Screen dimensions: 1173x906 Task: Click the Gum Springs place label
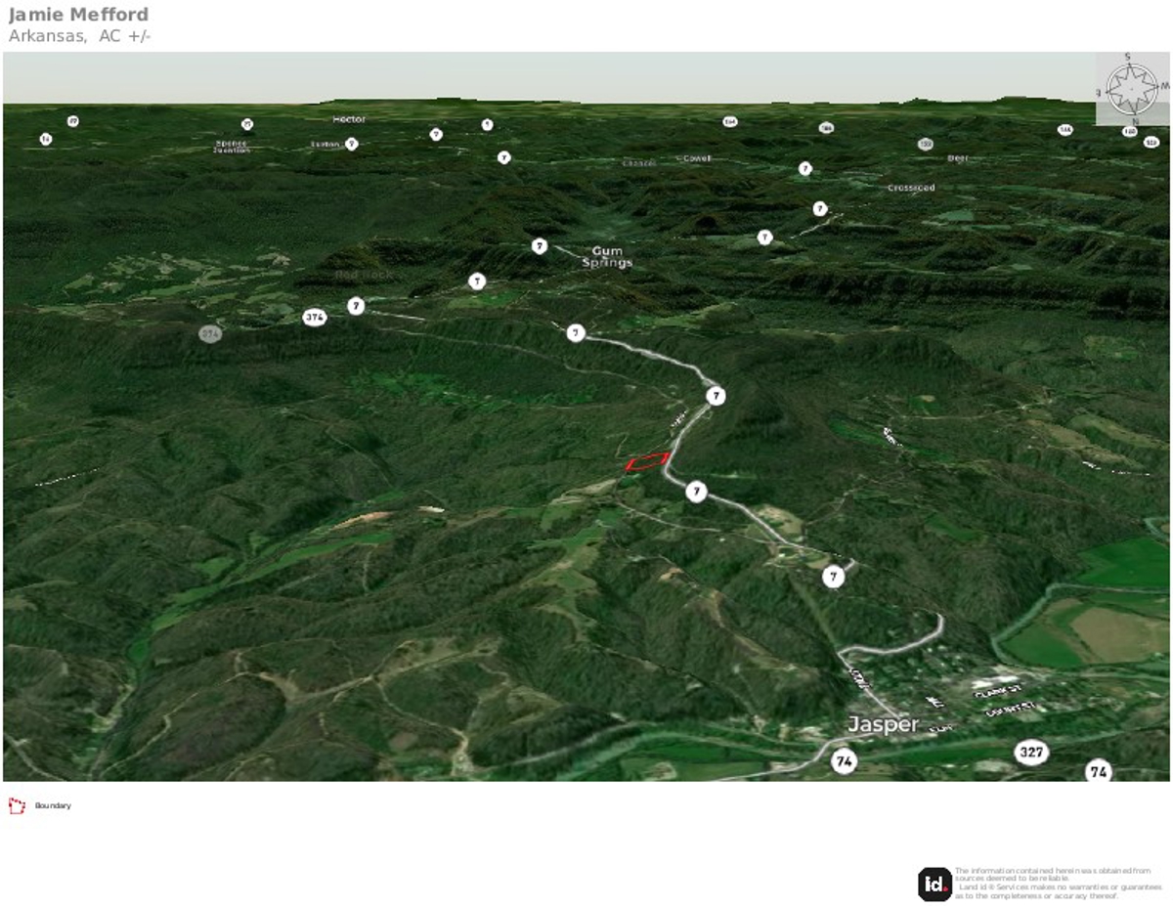tap(607, 257)
